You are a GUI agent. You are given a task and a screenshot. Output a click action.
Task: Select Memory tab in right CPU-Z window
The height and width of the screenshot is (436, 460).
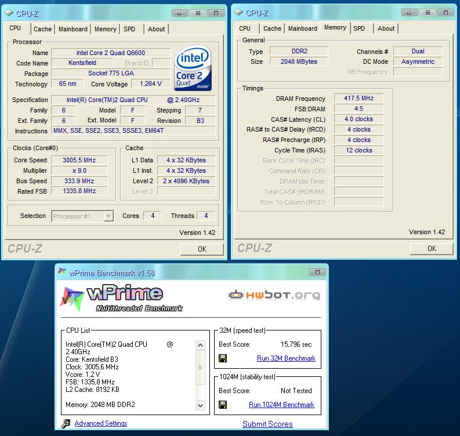[x=335, y=28]
